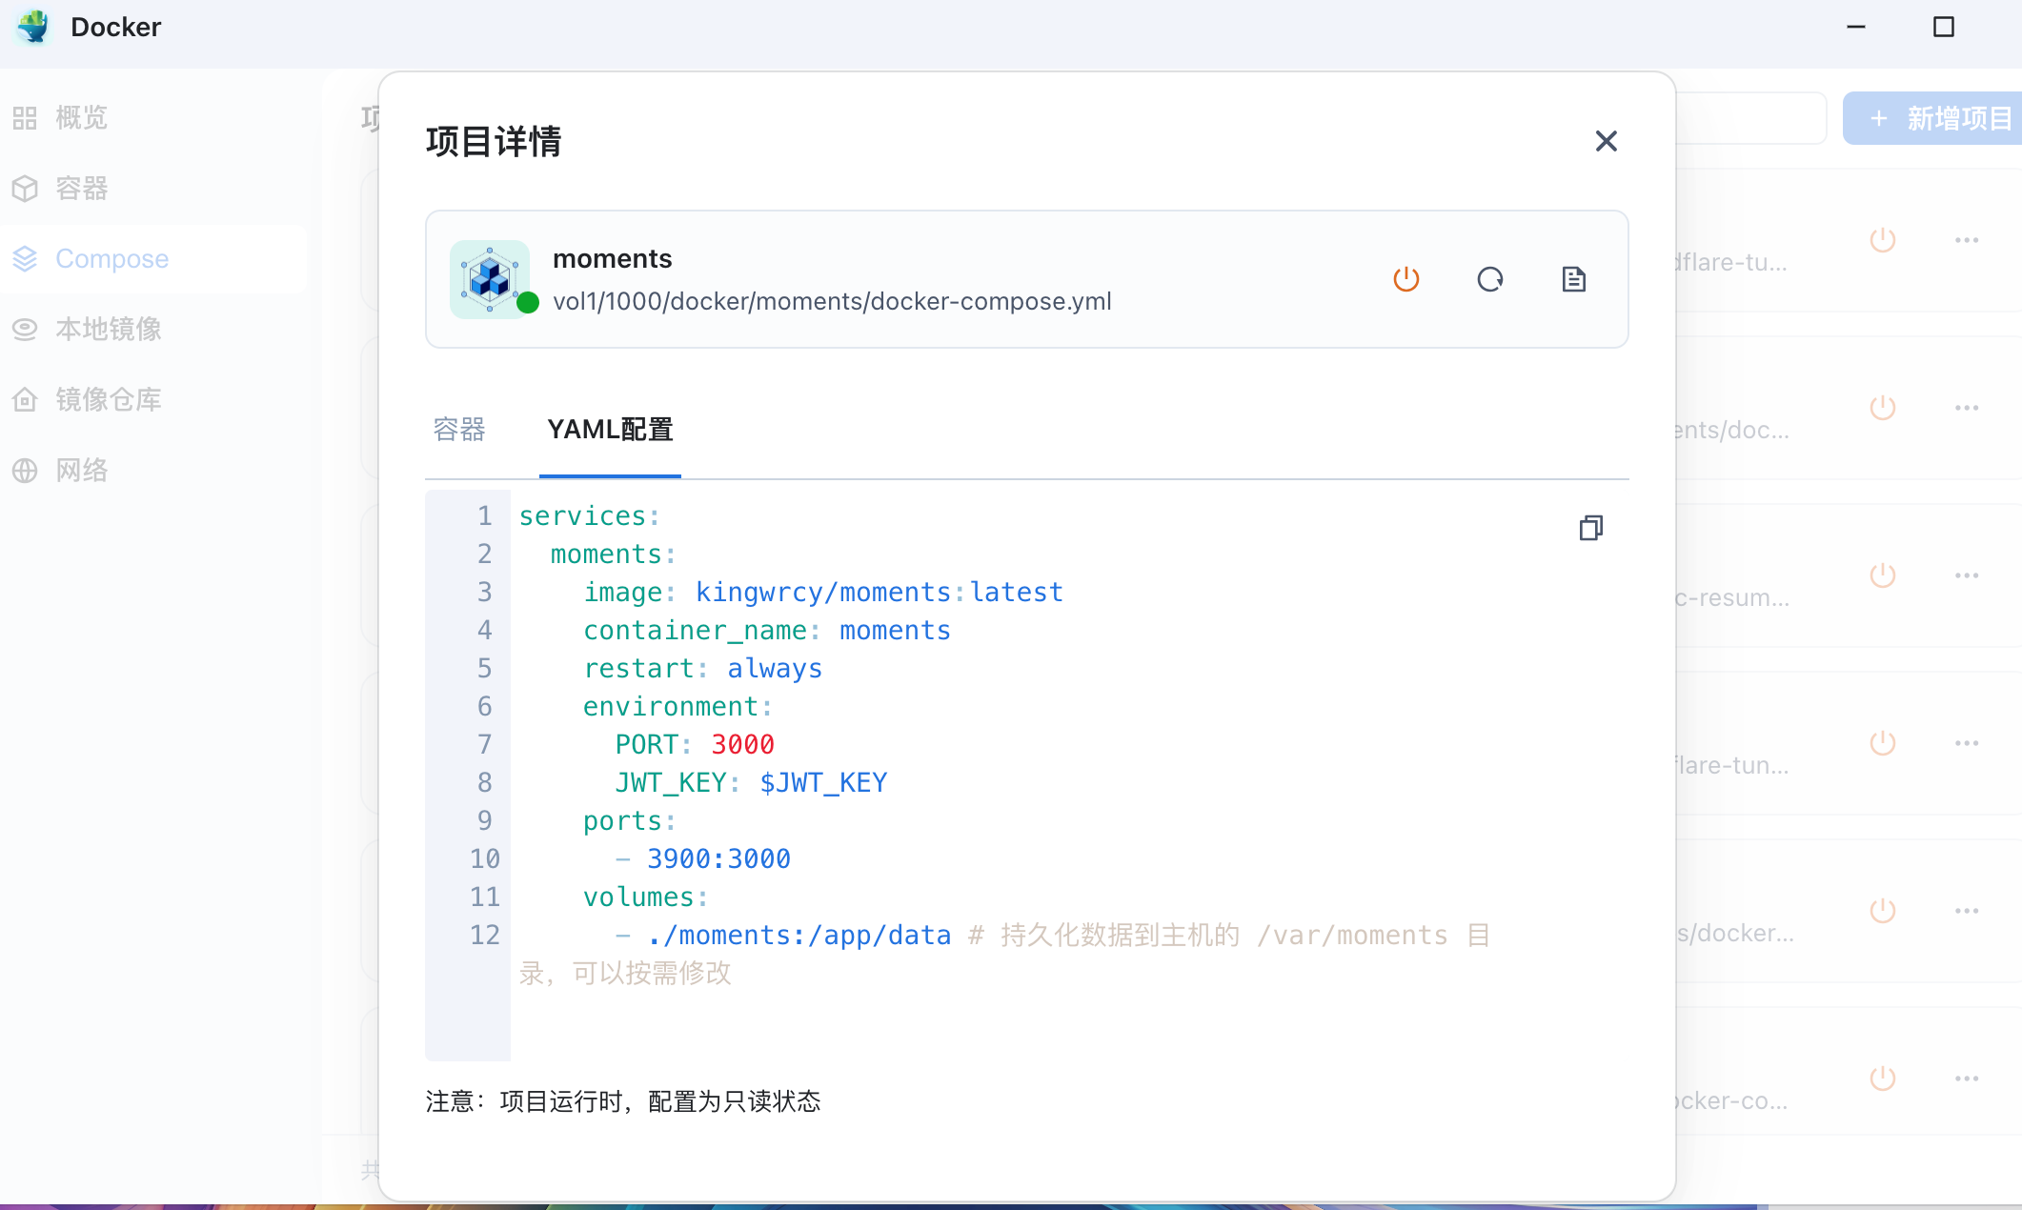Viewport: 2022px width, 1210px height.
Task: Toggle power for the last project row
Action: click(1882, 1079)
